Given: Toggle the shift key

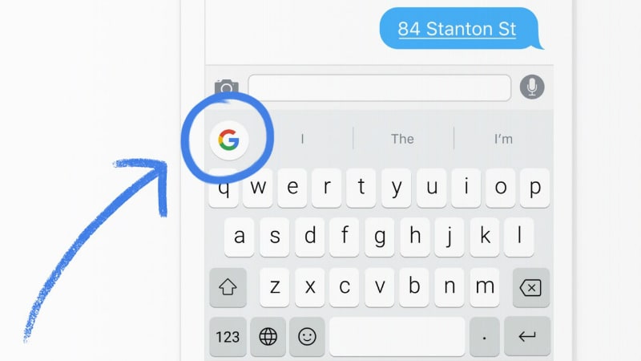Looking at the screenshot, I should point(228,288).
